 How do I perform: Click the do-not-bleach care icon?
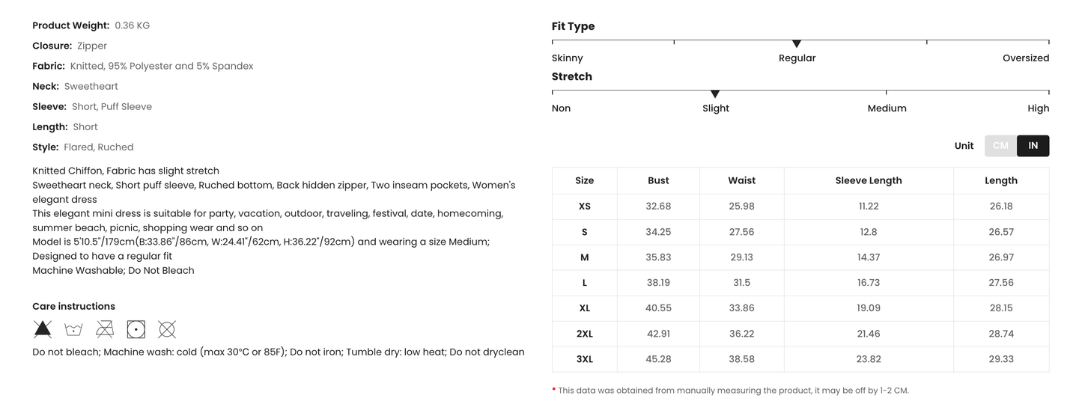point(43,329)
